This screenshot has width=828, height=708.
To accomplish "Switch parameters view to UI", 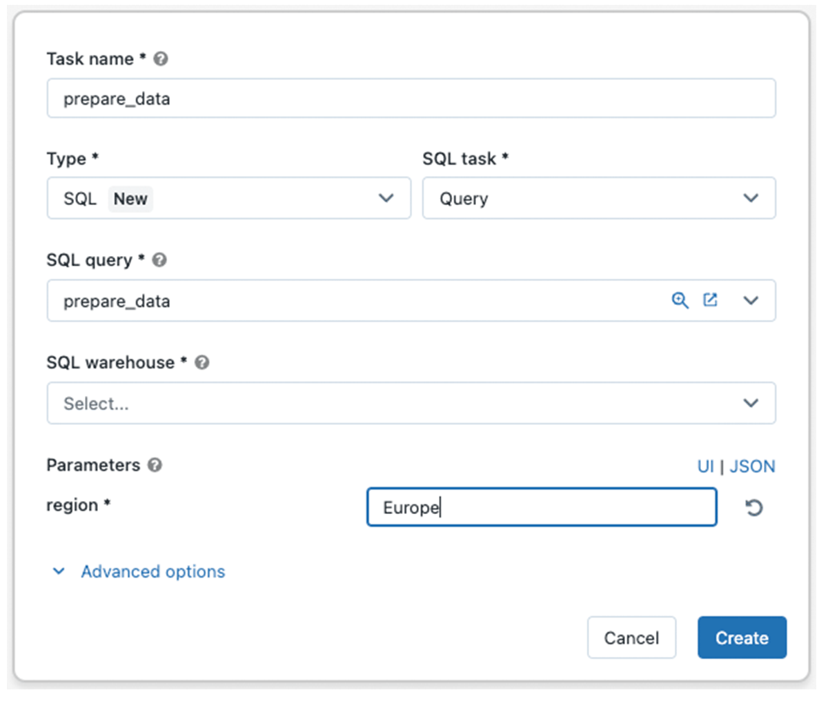I will 705,466.
